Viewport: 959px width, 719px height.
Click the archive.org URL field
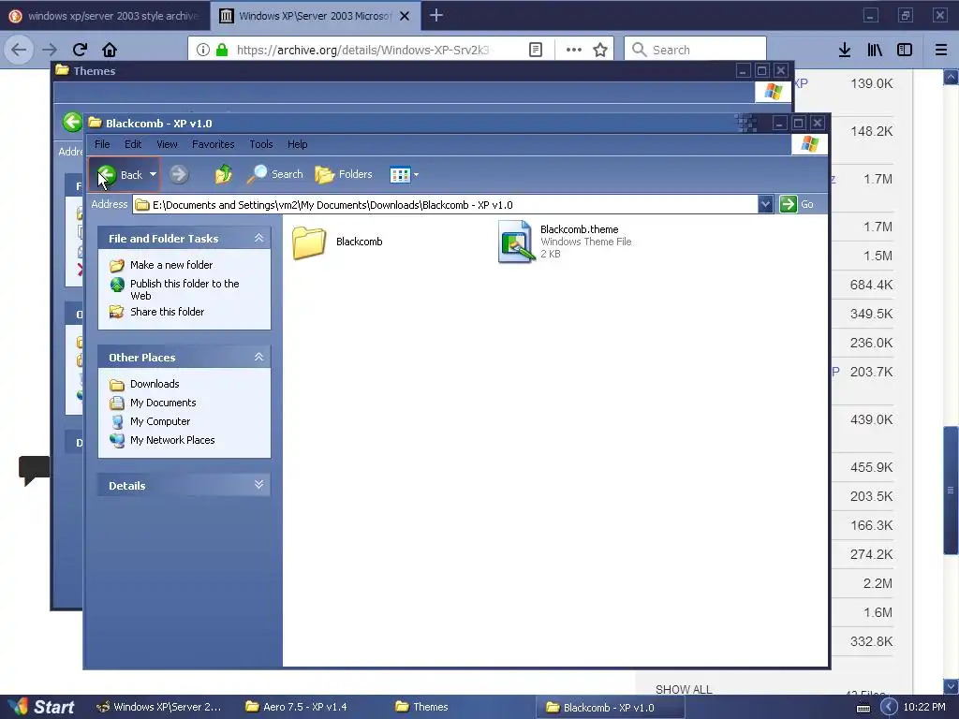363,50
